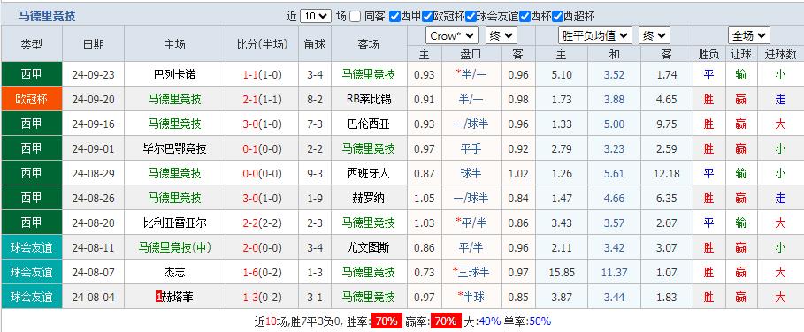Image resolution: width=804 pixels, height=332 pixels.
Task: Click the 类型 column header
Action: click(x=32, y=44)
